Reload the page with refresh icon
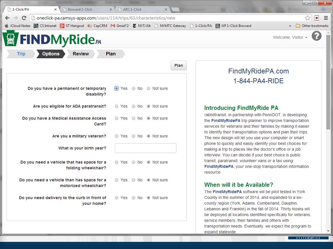This screenshot has width=333, height=249. [24, 18]
